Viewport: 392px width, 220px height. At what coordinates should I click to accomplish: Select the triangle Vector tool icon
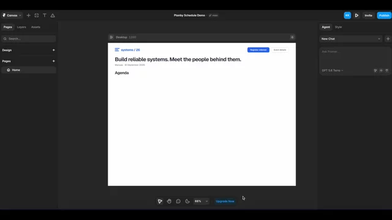53,15
